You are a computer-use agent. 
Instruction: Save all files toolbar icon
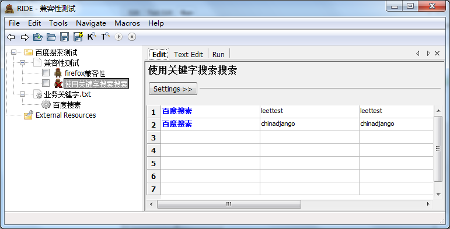click(78, 36)
